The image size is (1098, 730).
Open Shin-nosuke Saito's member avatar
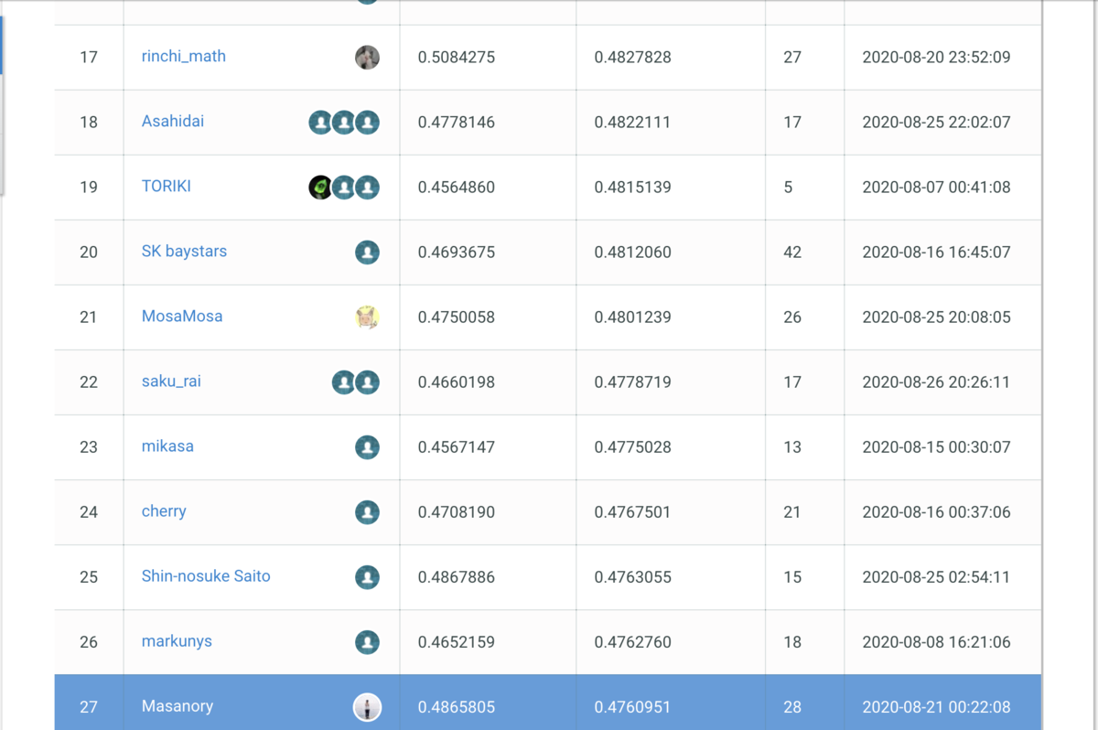367,577
